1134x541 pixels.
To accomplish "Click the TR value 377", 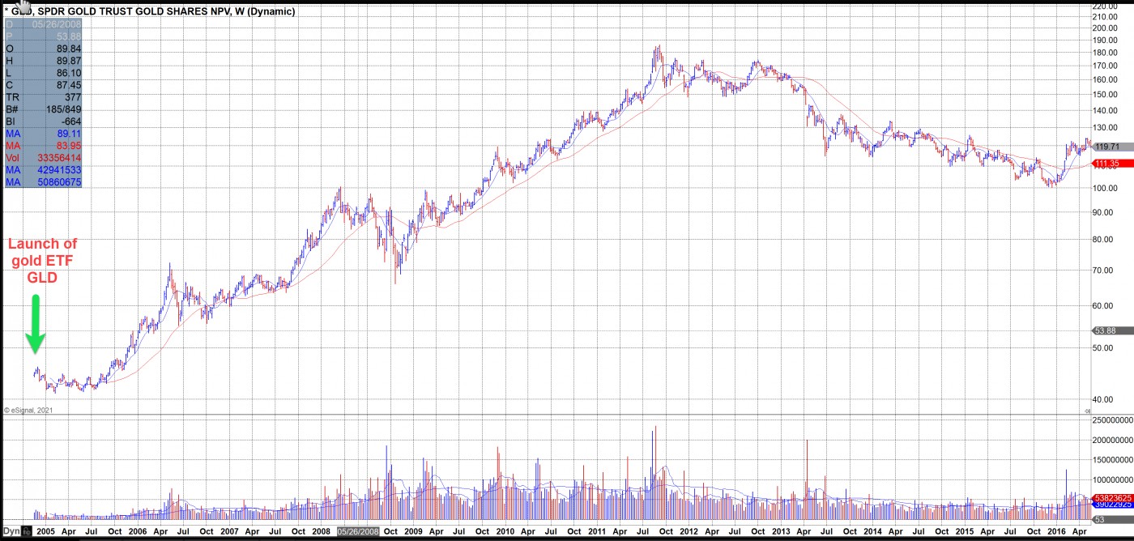I will pos(73,97).
